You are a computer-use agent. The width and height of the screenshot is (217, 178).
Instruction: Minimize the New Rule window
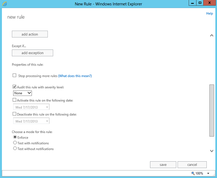pyautogui.click(x=192, y=3)
